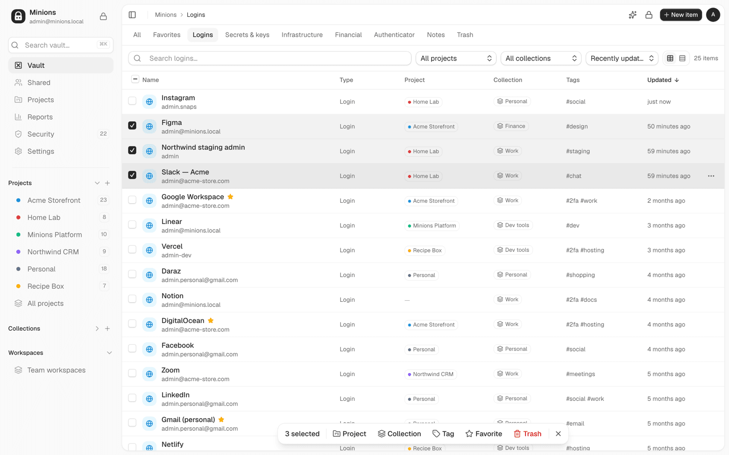This screenshot has height=455, width=729.
Task: Click the New item button
Action: [x=680, y=15]
